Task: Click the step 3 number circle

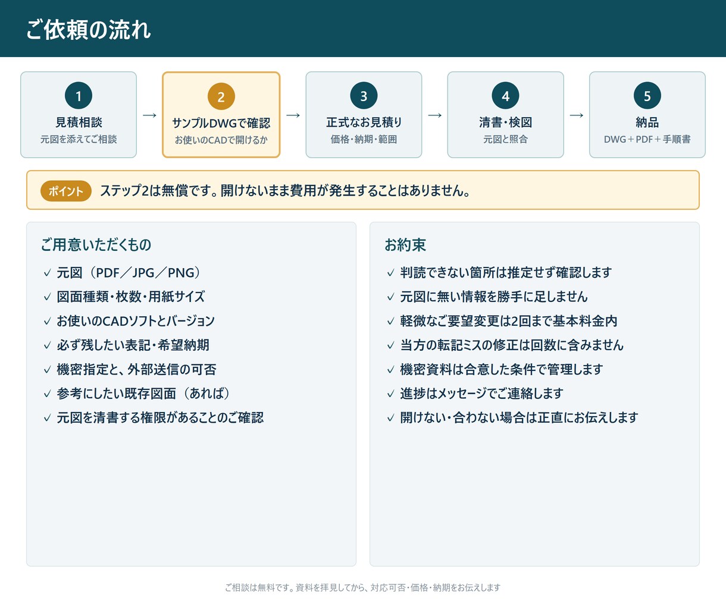Action: [x=364, y=96]
